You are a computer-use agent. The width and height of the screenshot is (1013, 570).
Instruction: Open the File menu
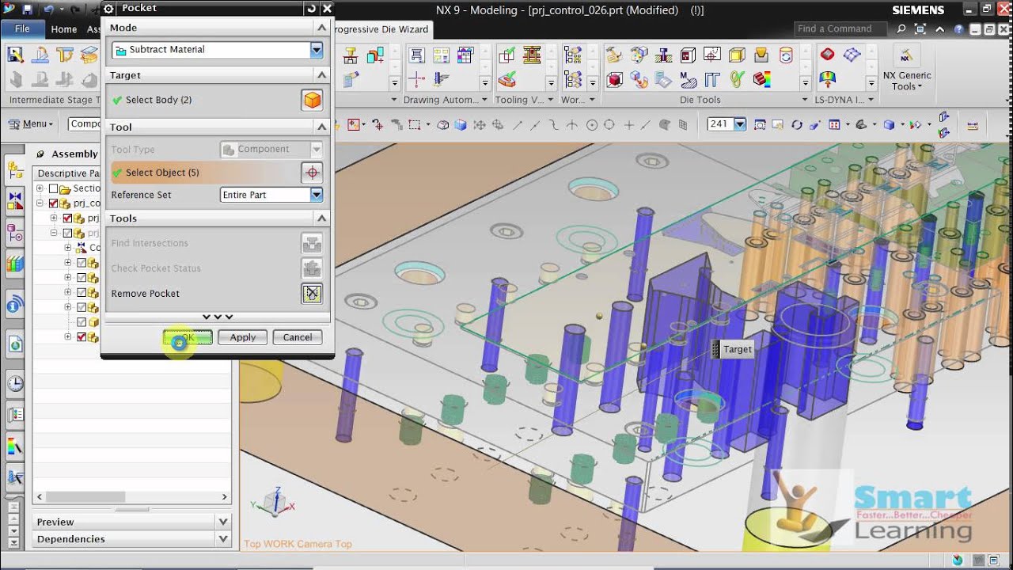point(22,29)
